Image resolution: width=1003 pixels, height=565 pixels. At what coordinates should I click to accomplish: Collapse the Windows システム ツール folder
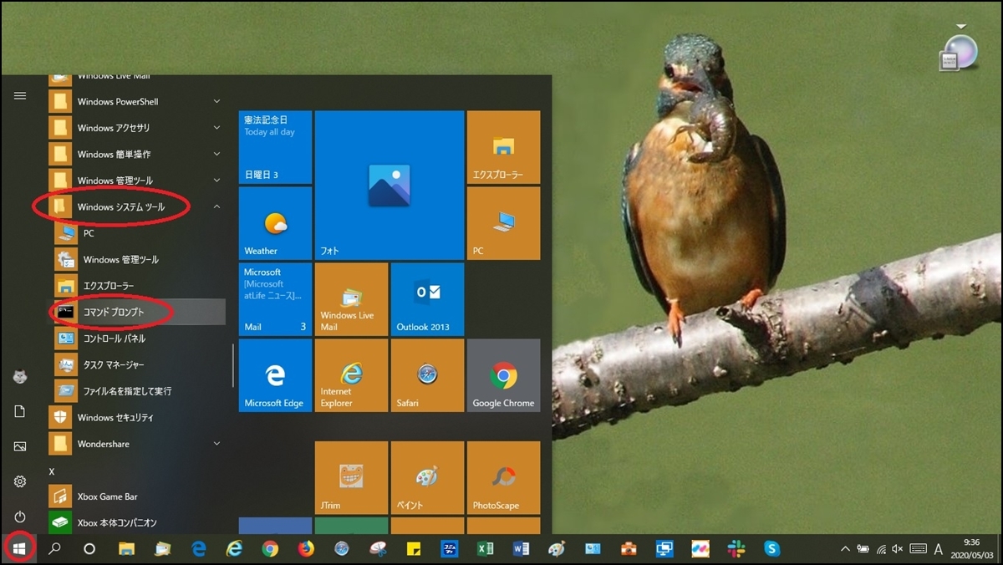121,206
